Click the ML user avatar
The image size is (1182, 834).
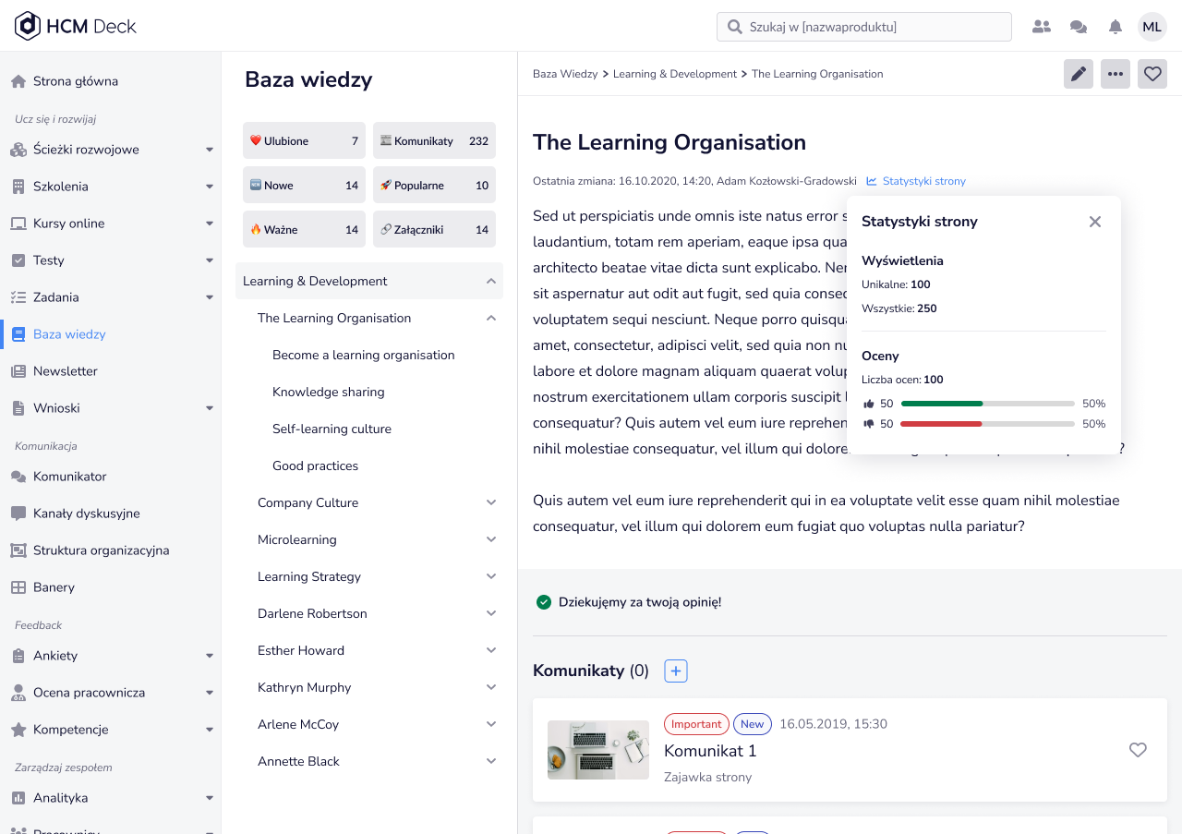[1152, 27]
